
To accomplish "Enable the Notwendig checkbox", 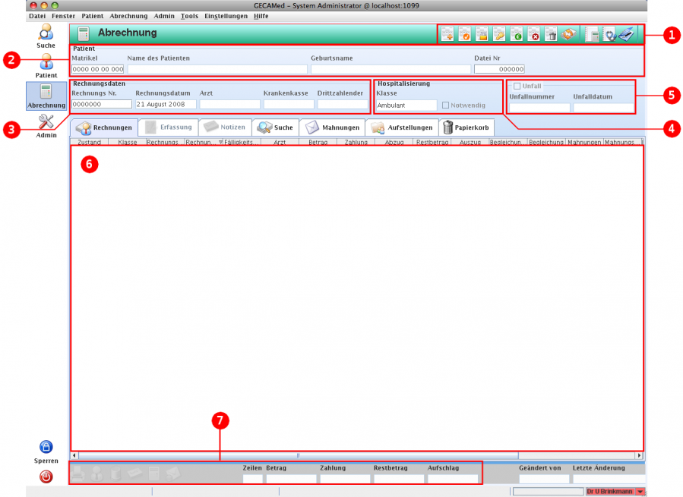I will click(x=444, y=106).
